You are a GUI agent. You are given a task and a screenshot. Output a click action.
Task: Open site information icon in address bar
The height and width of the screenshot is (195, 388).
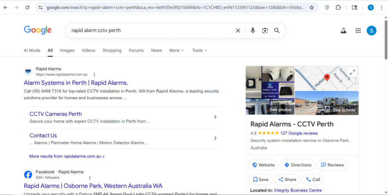pos(41,8)
